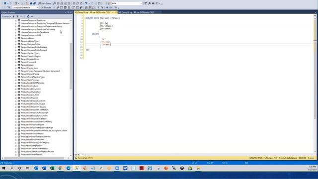Screen dimensions: 318x179
Task: Click the Cortana circle icon
Action: [19, 168]
